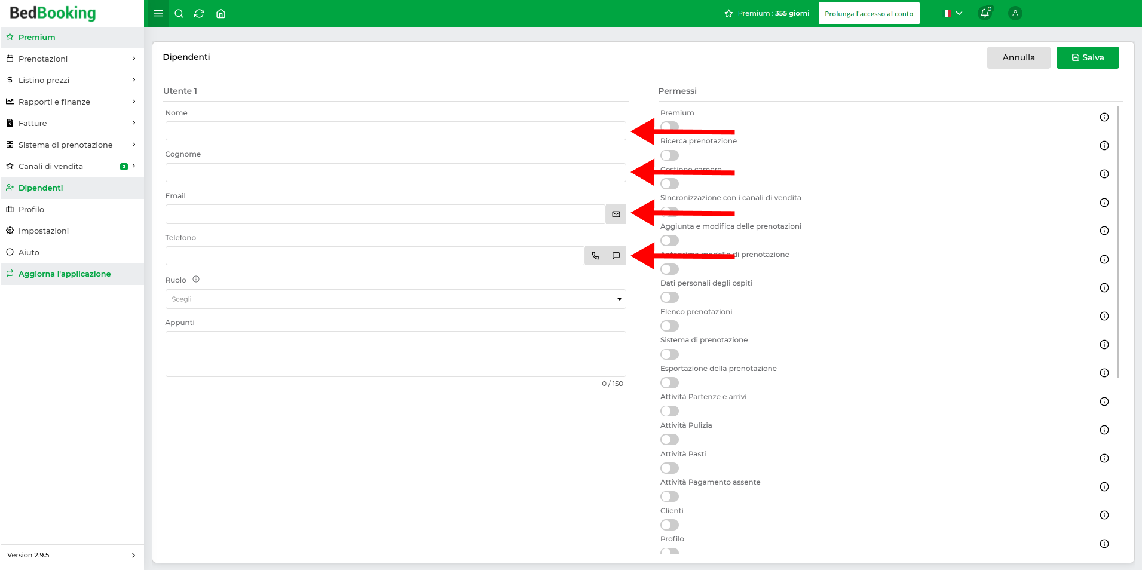Screen dimensions: 1142x570
Task: Enable the Ricerca prenotazione toggle
Action: 669,155
